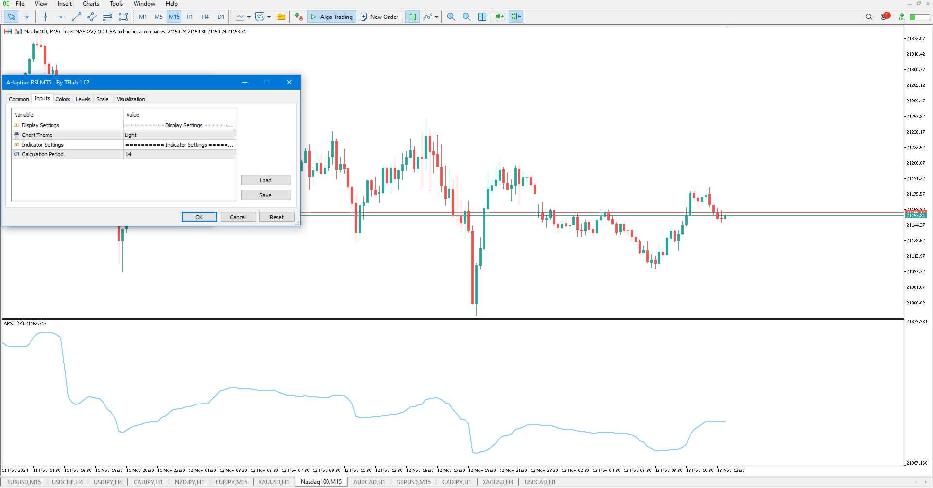Switch to the XAUUSD,H1 chart tab
This screenshot has width=933, height=488.
[273, 482]
